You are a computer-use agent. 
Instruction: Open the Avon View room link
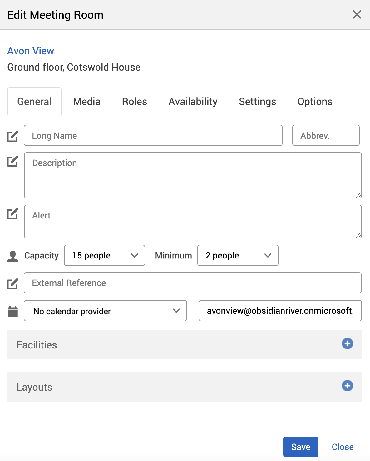point(31,51)
